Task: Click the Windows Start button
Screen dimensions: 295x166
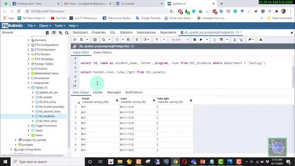Action: [5, 162]
